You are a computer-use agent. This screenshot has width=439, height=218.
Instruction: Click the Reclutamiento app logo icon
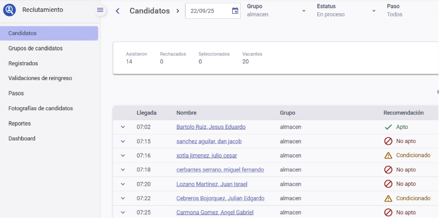pyautogui.click(x=9, y=10)
